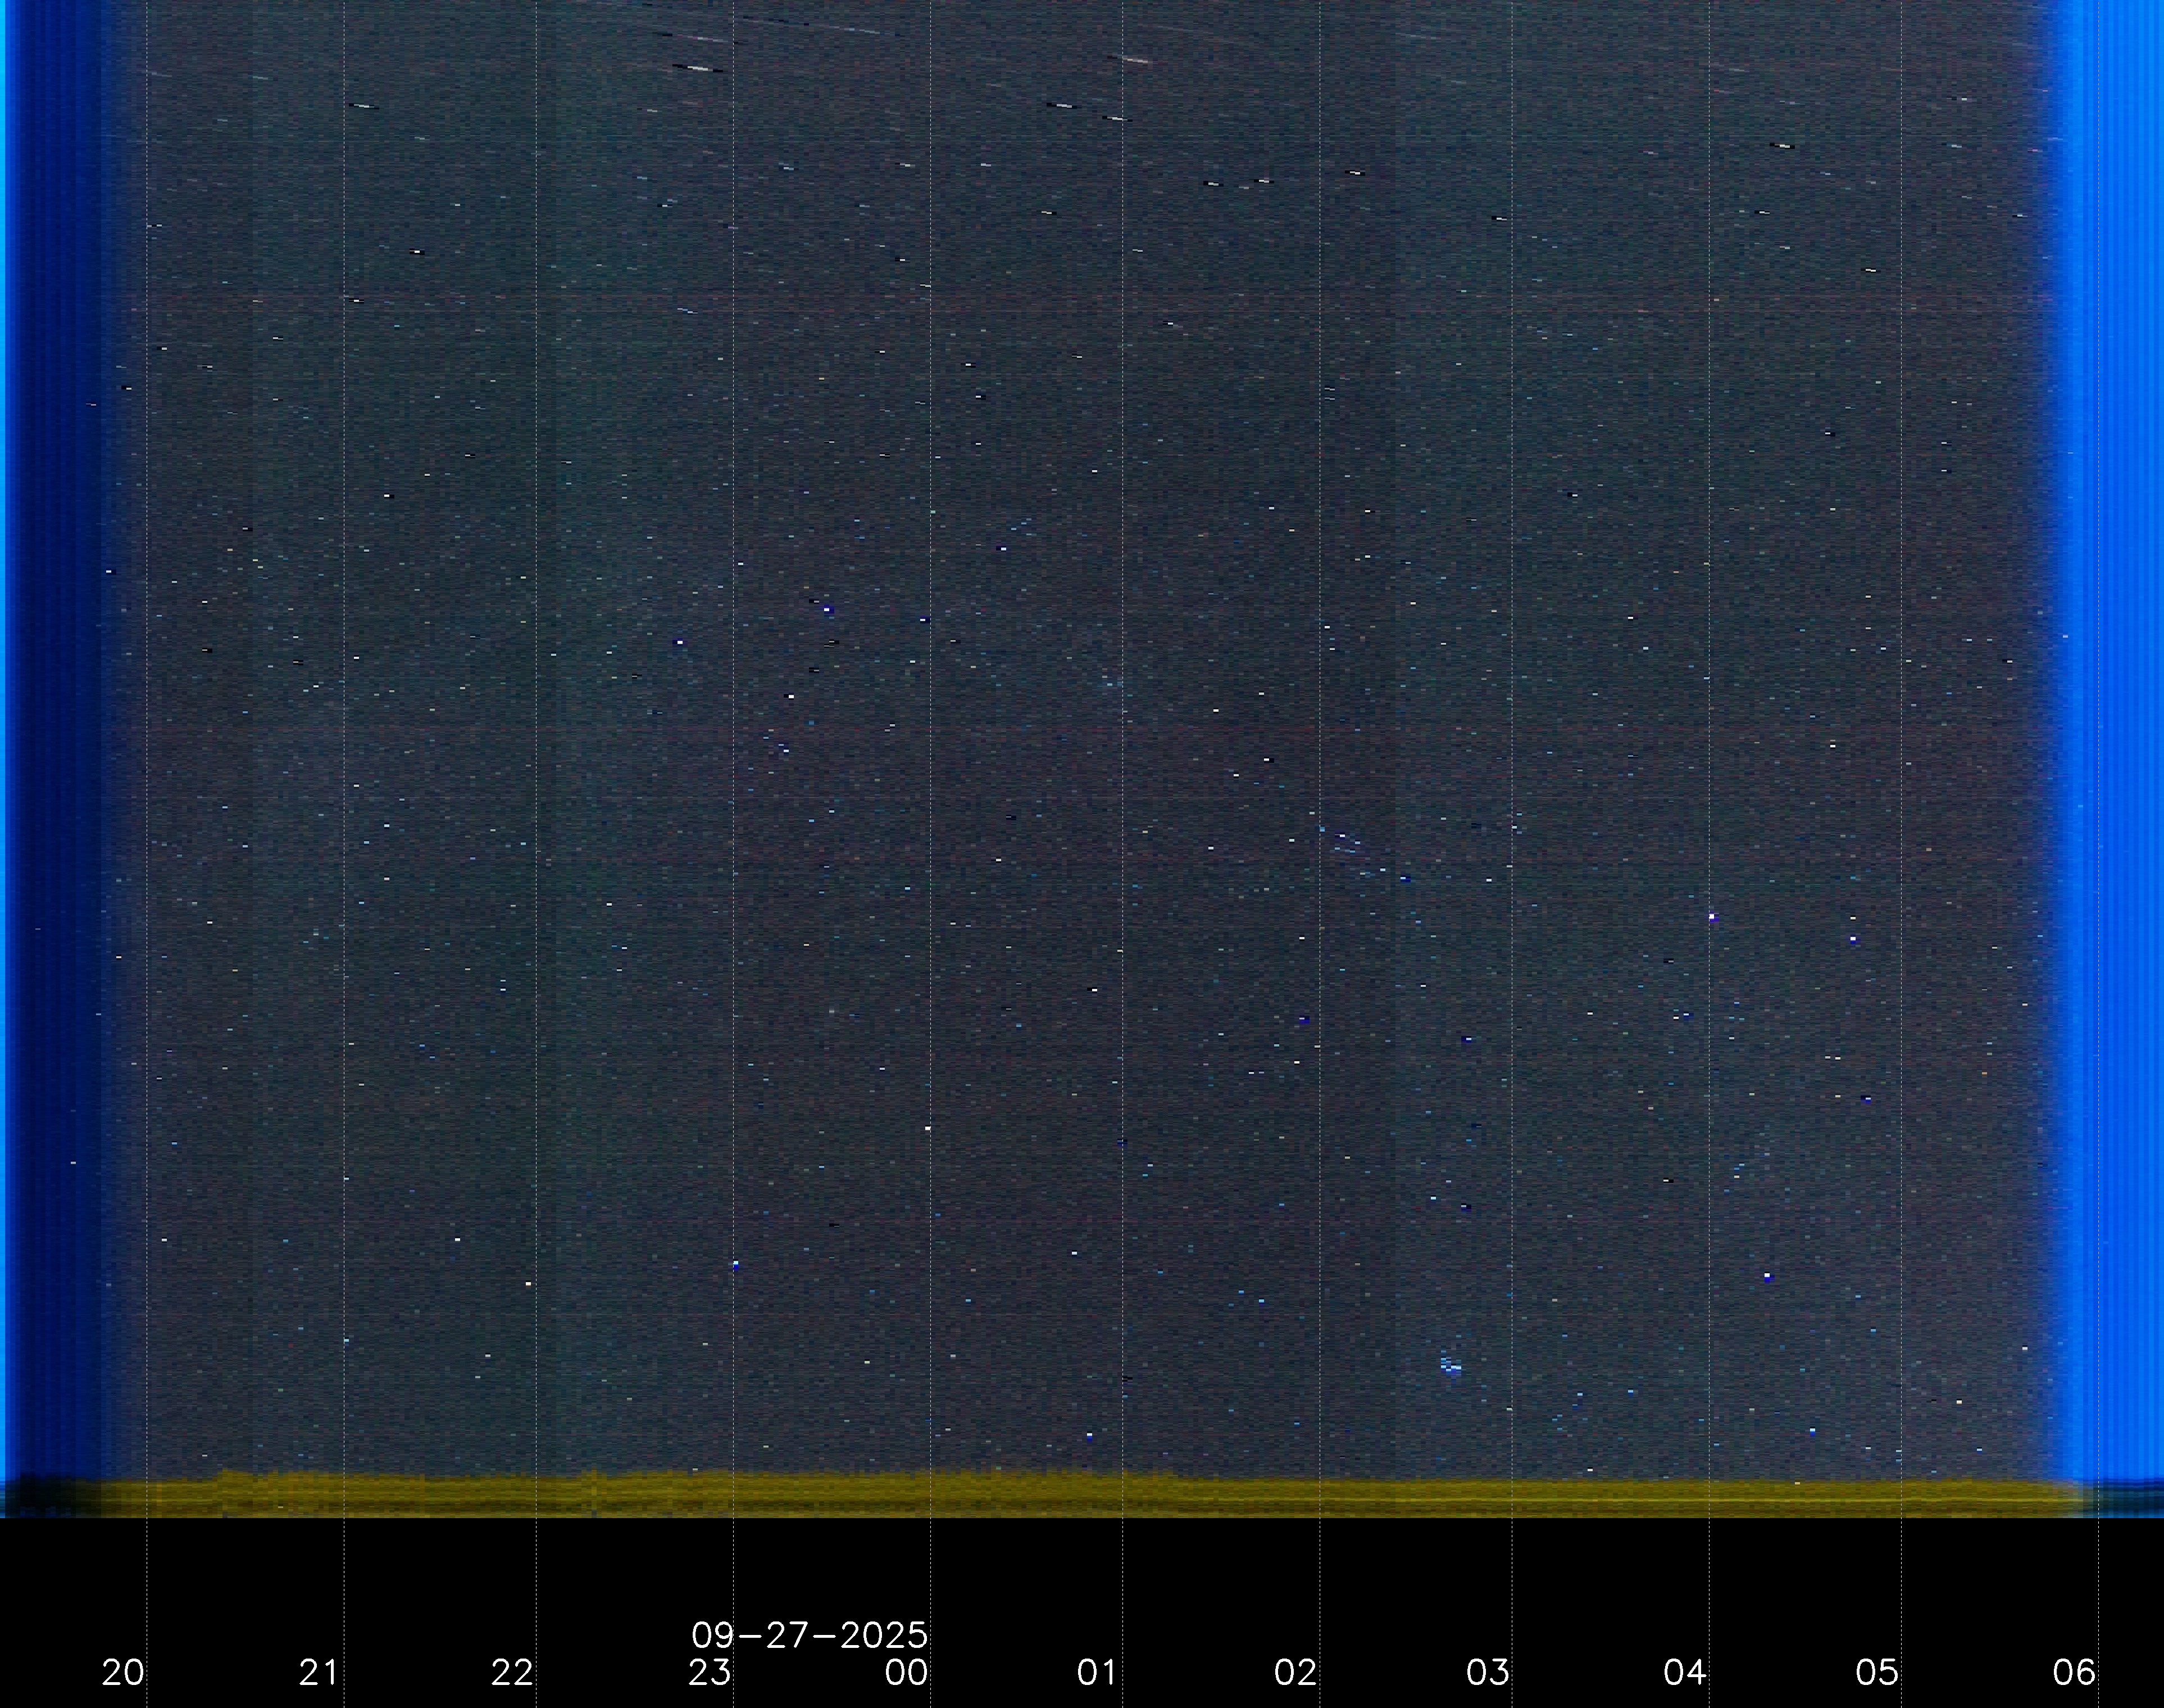
Task: Click the small blue star cluster near 03
Action: (x=1450, y=1365)
